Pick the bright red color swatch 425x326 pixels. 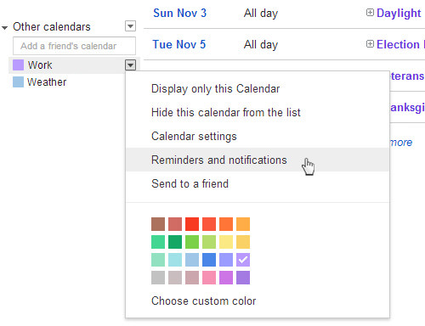coord(192,224)
